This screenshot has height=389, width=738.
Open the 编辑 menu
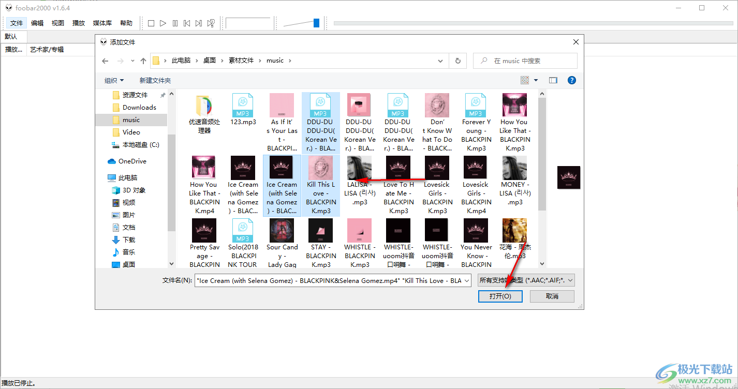pyautogui.click(x=37, y=23)
